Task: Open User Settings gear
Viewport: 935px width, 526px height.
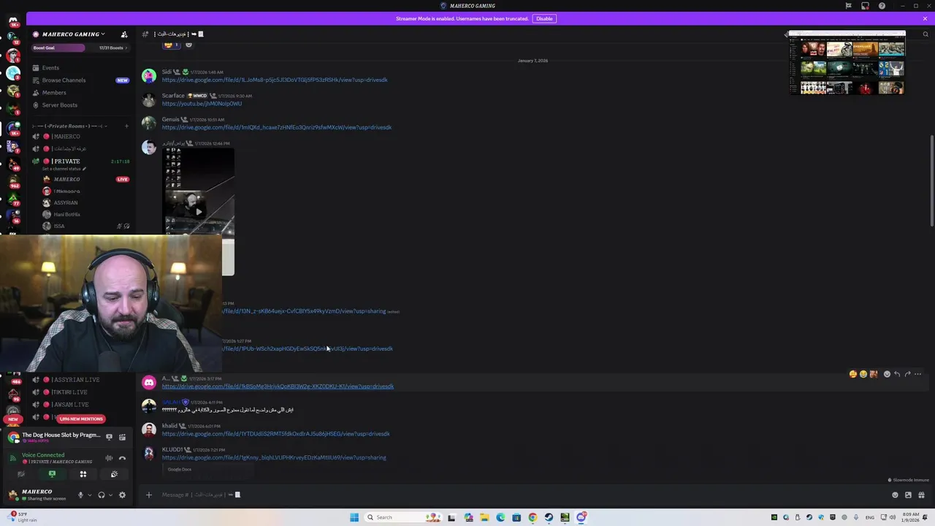Action: point(122,495)
